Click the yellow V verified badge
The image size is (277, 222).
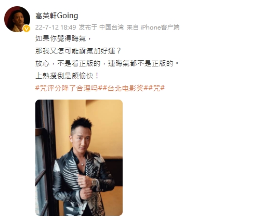(27, 29)
